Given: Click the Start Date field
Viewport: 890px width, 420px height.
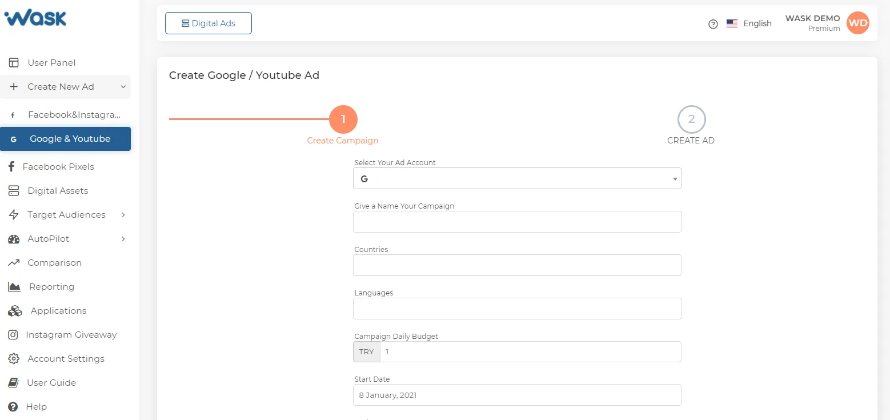Looking at the screenshot, I should click(517, 395).
